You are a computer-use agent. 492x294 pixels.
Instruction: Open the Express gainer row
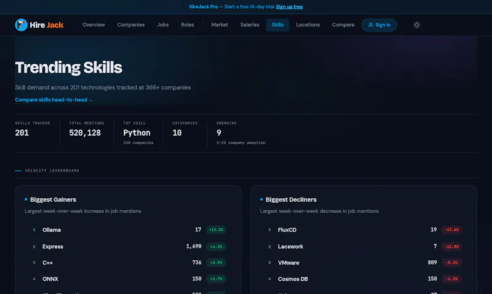(x=128, y=246)
